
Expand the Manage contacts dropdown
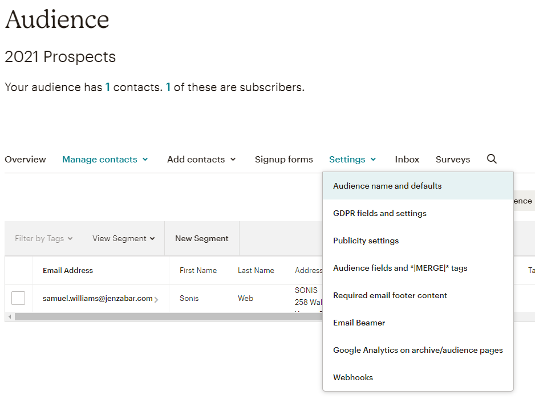105,159
